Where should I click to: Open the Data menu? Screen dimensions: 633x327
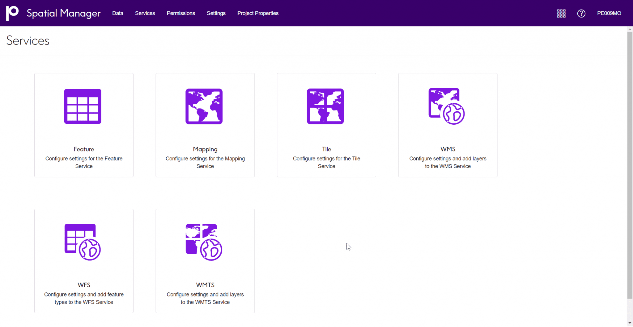click(x=117, y=13)
